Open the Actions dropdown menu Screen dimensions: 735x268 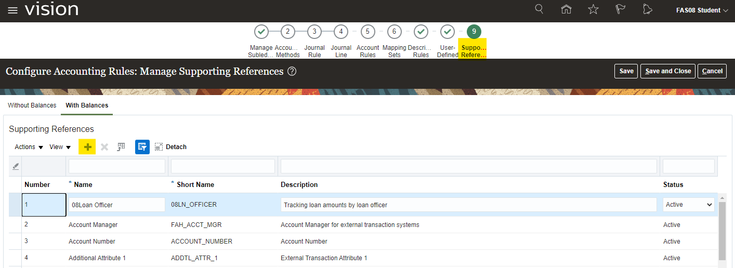click(x=29, y=147)
